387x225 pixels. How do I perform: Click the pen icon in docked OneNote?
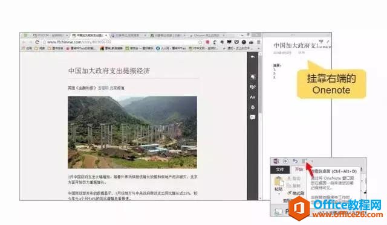click(x=328, y=42)
